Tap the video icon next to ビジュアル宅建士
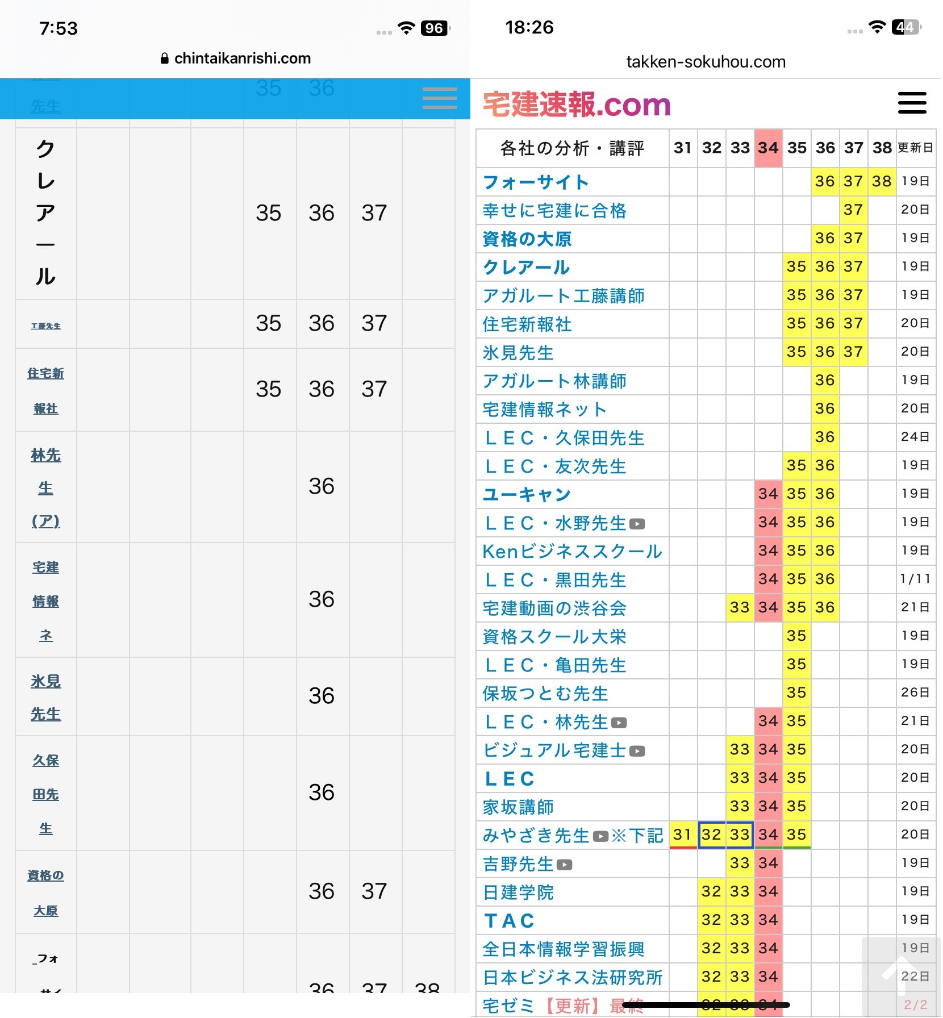 pos(637,751)
